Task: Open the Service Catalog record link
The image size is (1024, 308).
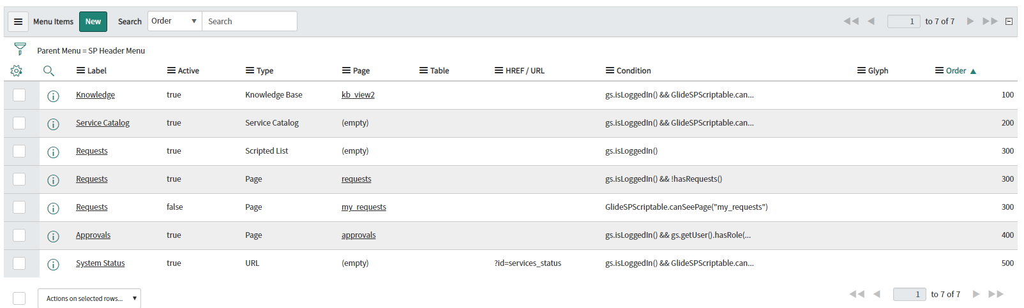Action: click(x=103, y=123)
